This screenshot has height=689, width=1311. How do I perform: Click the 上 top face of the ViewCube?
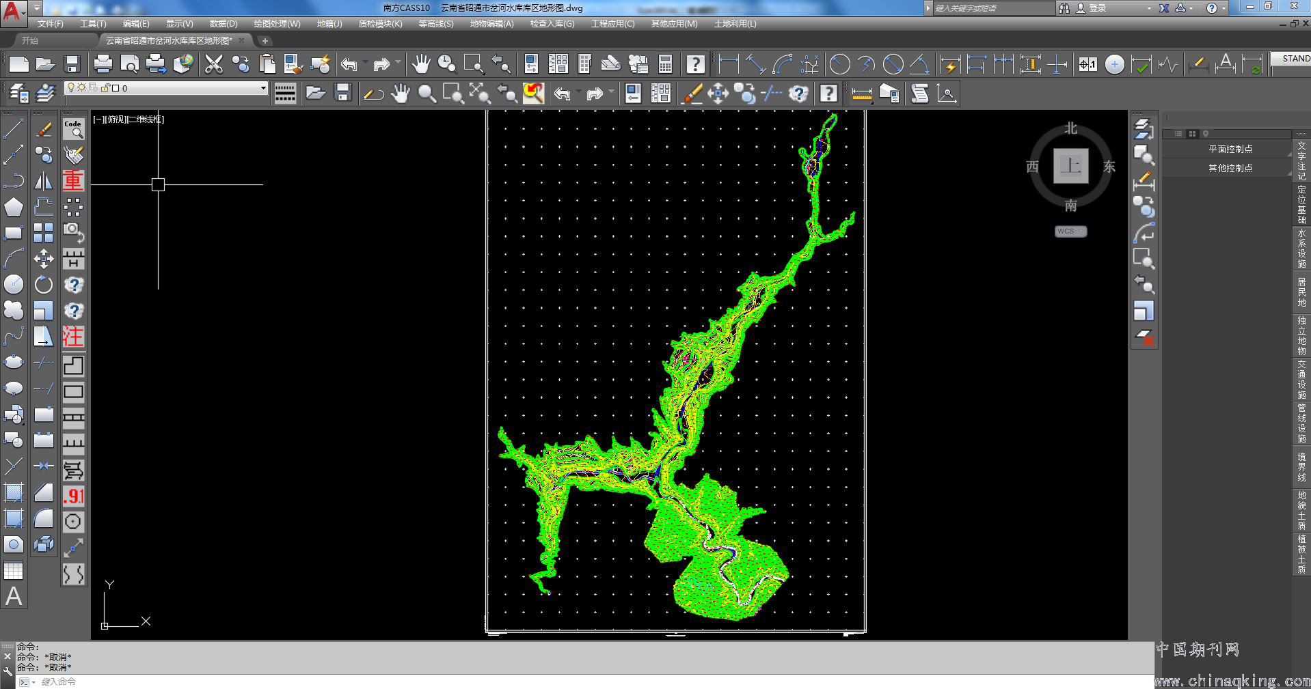(x=1070, y=167)
